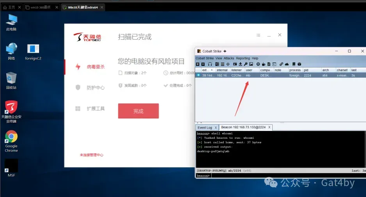Sort by the user column header
This screenshot has height=197, width=366.
point(252,70)
